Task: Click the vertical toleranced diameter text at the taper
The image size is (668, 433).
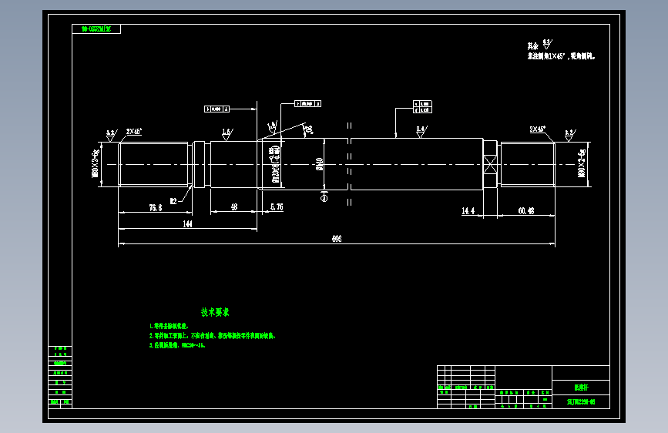Action: [275, 164]
